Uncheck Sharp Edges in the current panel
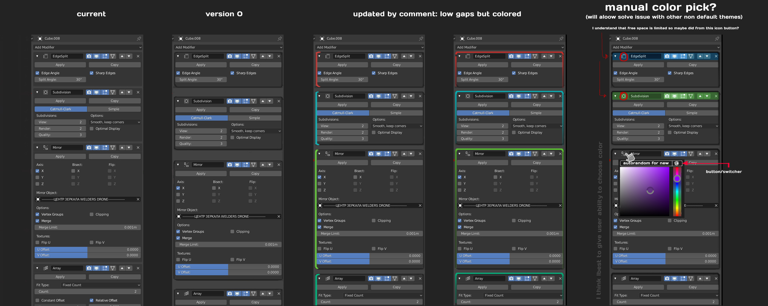The width and height of the screenshot is (768, 306). 92,73
